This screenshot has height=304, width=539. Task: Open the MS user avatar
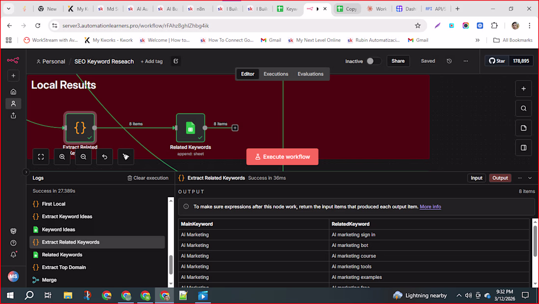pos(13,276)
